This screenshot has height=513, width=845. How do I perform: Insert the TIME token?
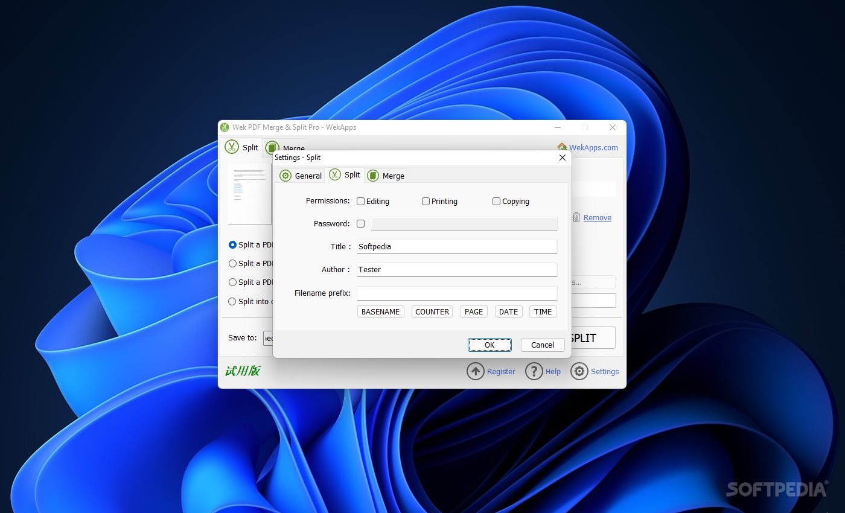click(x=543, y=311)
